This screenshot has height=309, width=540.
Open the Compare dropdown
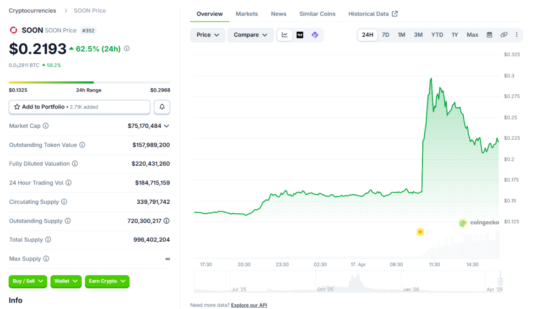[250, 35]
